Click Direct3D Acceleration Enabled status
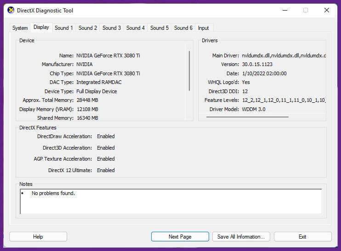 coord(106,148)
